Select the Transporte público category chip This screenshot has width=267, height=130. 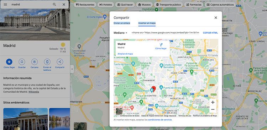click(168, 5)
